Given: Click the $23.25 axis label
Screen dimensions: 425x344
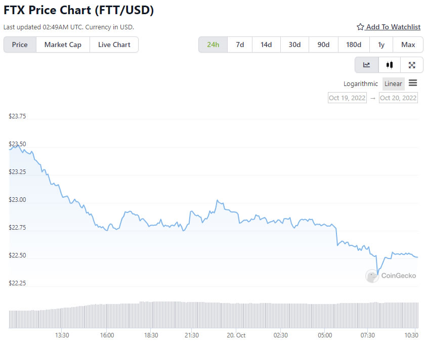Looking at the screenshot, I should (17, 172).
